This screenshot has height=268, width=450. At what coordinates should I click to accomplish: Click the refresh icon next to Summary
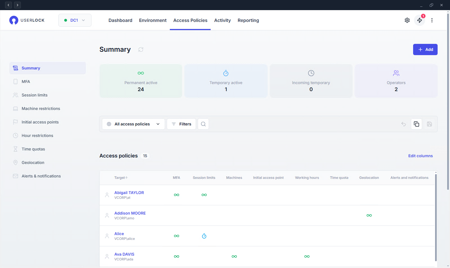point(141,49)
